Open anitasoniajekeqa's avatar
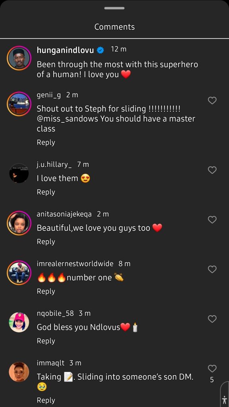 (x=19, y=223)
